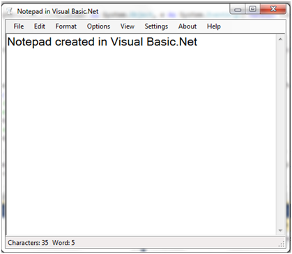Open the Settings menu
The width and height of the screenshot is (292, 254).
coord(156,27)
